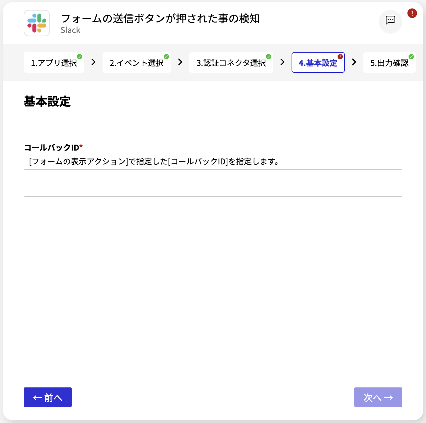Click the chevron after 4.基本設定
The image size is (426, 423).
pyautogui.click(x=354, y=62)
